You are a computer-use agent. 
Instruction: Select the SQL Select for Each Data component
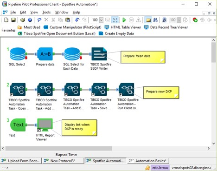(72, 54)
